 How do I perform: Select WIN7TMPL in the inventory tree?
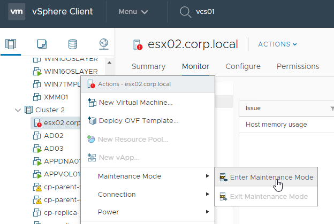[62, 84]
